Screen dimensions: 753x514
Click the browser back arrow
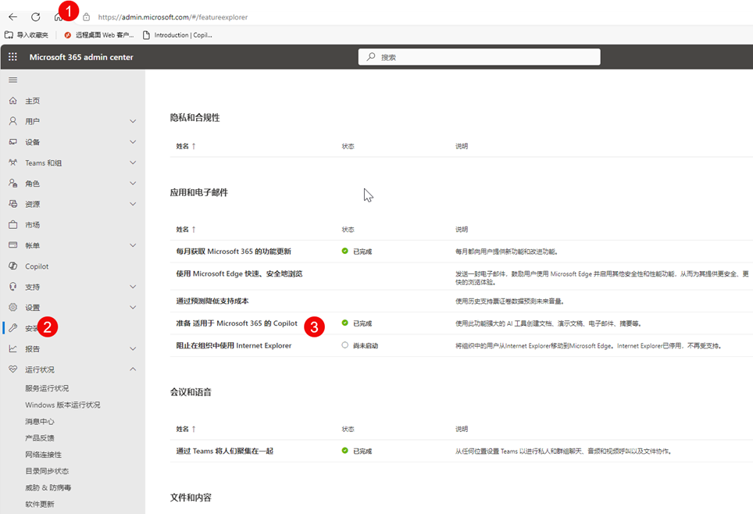point(13,17)
